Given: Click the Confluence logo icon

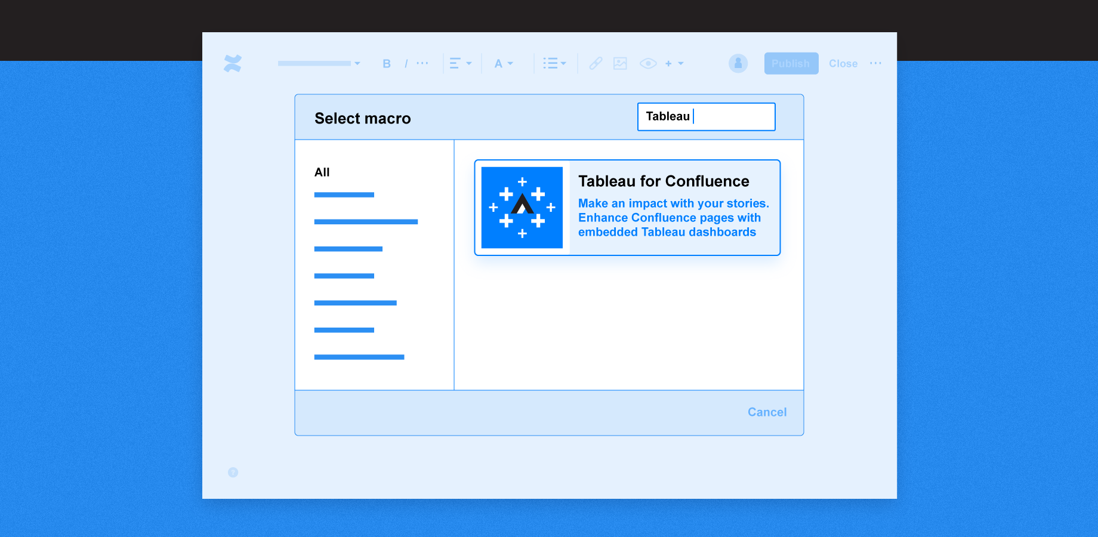Looking at the screenshot, I should (x=233, y=63).
